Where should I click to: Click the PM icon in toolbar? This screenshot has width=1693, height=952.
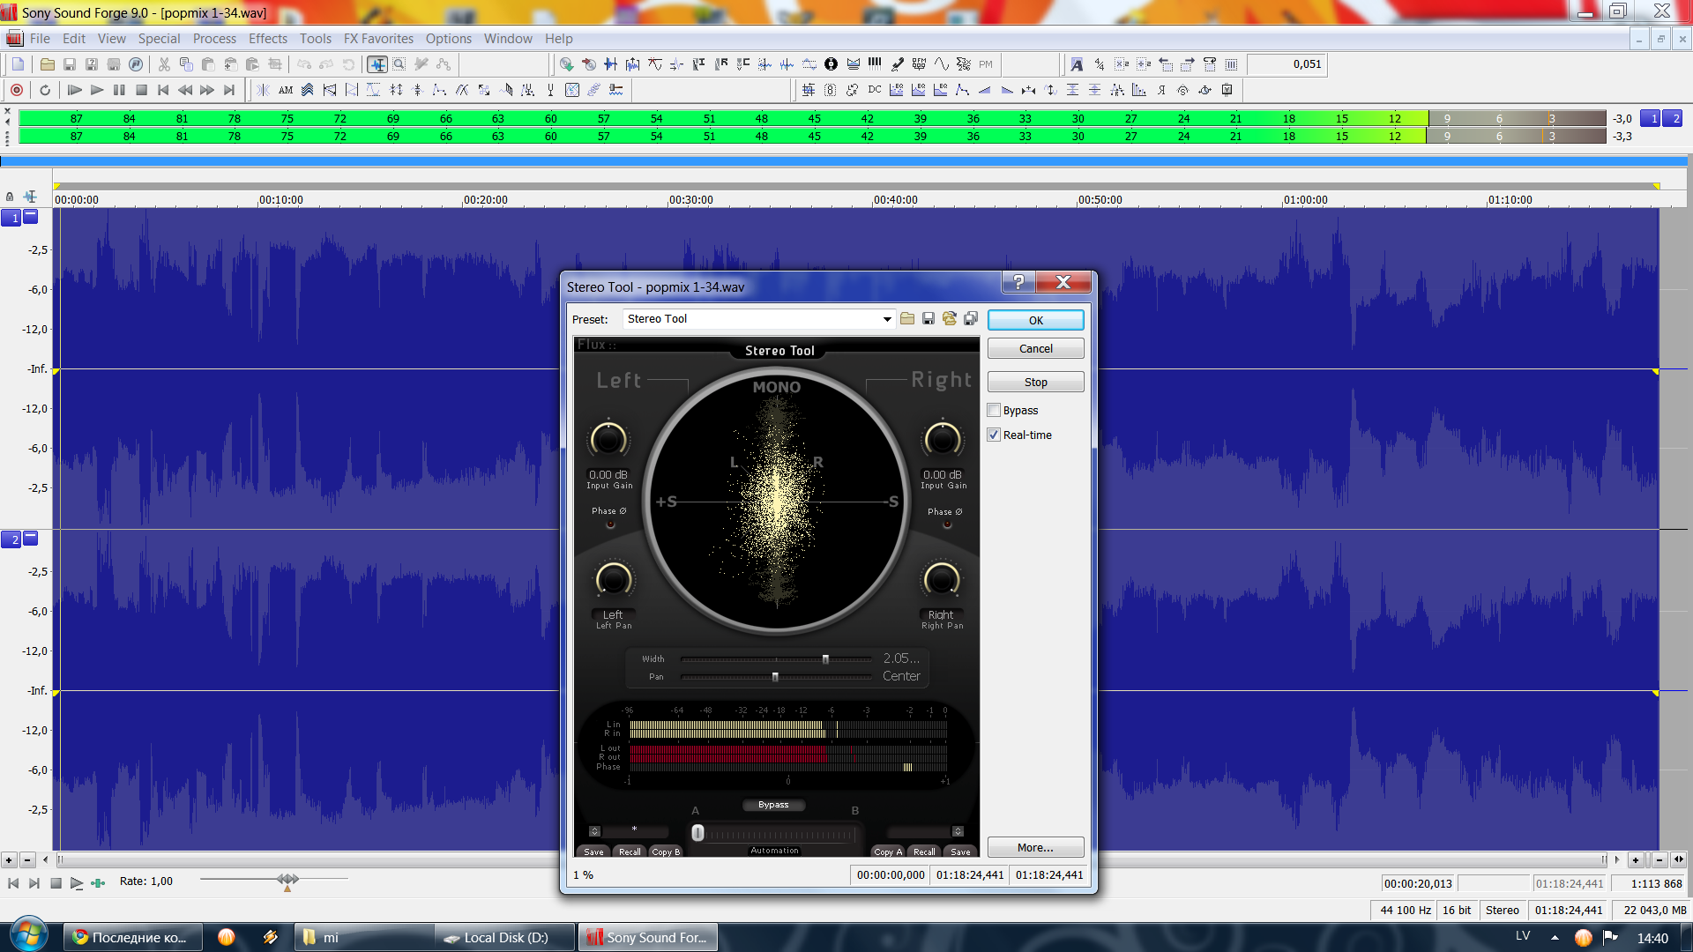(986, 64)
